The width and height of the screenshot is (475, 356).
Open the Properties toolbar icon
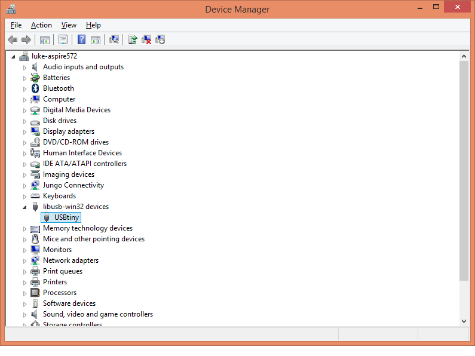click(63, 39)
